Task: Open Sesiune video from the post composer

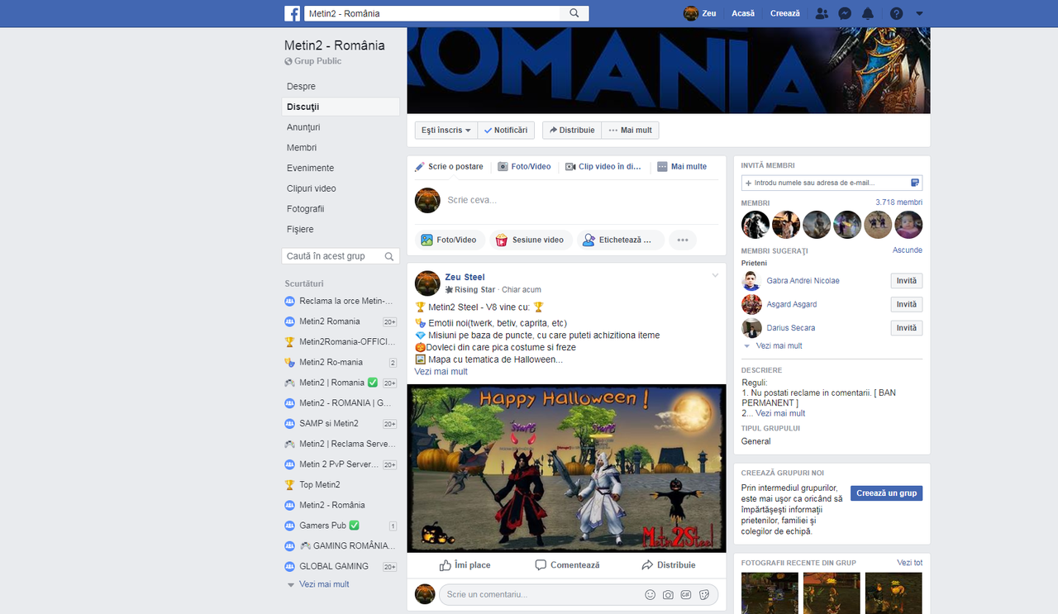Action: (x=531, y=239)
